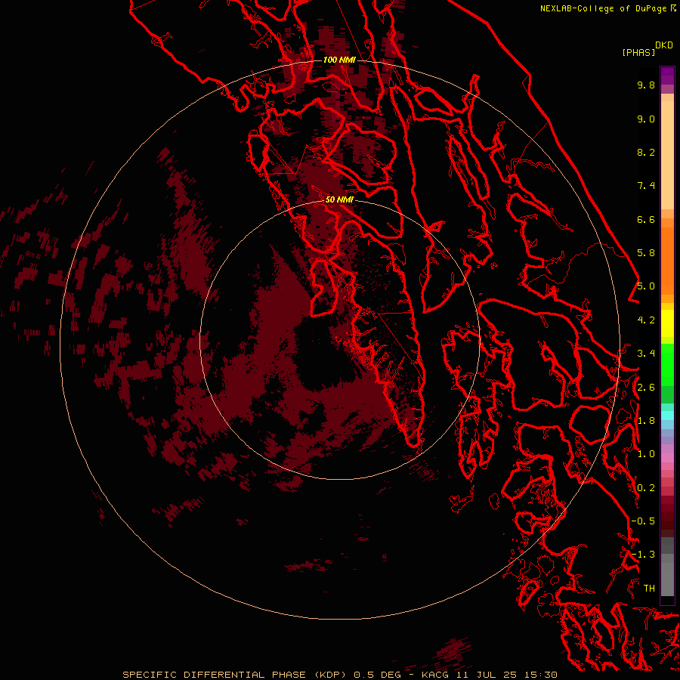Image resolution: width=680 pixels, height=680 pixels.
Task: Click the -1.3 legend value
Action: tap(643, 555)
